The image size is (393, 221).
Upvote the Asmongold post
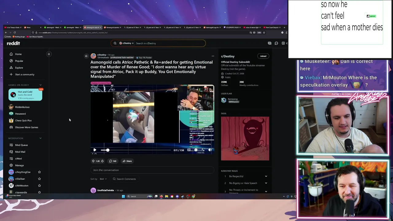click(x=93, y=161)
